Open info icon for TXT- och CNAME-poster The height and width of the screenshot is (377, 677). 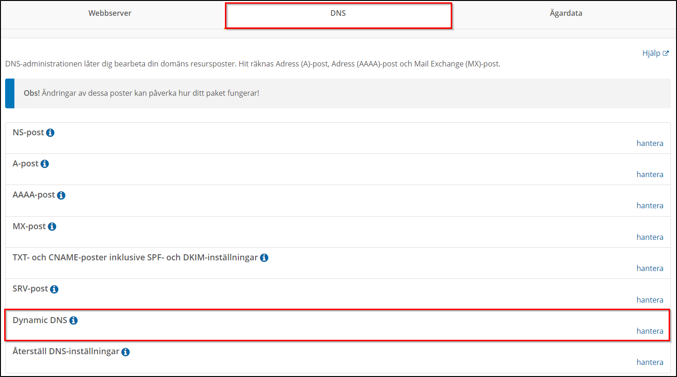click(264, 258)
